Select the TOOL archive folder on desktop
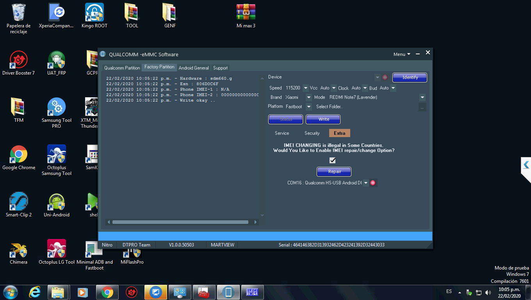 132,16
